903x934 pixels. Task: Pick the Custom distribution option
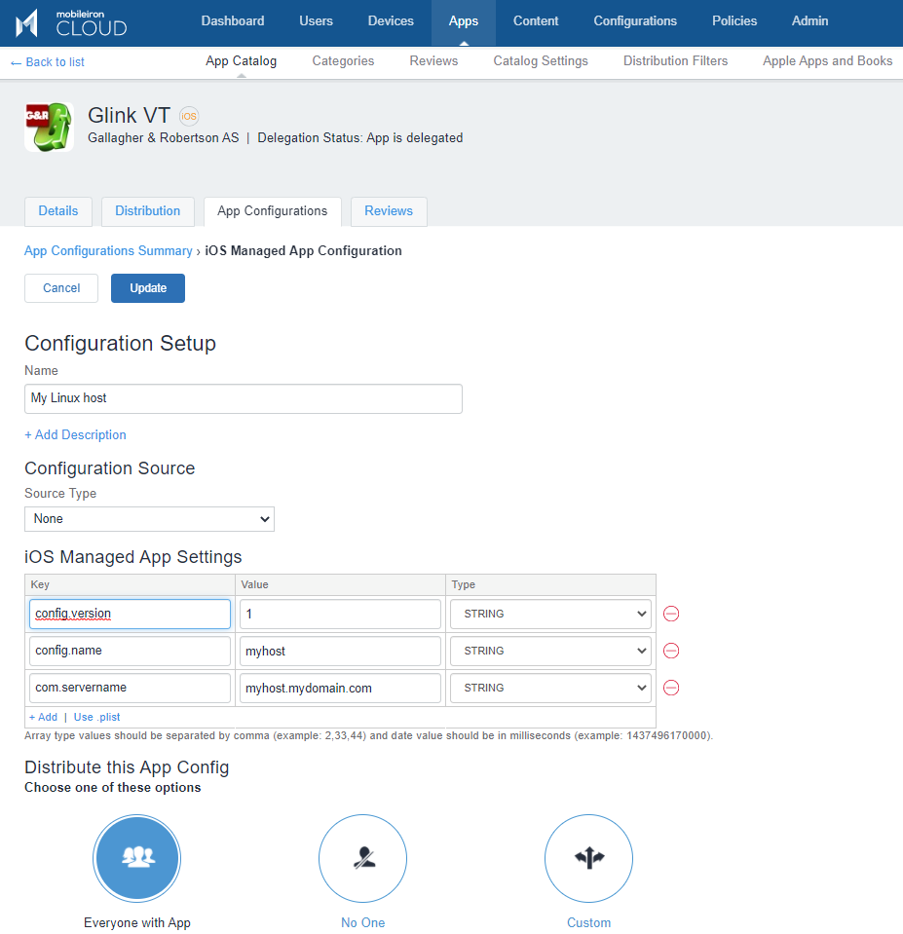coord(588,858)
